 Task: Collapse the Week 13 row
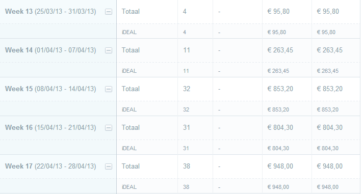point(109,12)
